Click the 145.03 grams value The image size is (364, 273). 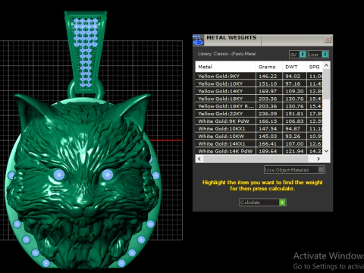click(x=268, y=136)
